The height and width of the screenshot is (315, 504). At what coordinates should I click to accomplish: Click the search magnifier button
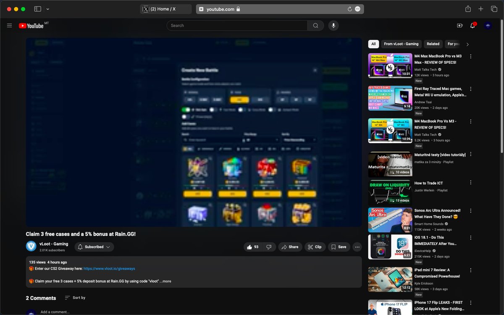pyautogui.click(x=315, y=26)
